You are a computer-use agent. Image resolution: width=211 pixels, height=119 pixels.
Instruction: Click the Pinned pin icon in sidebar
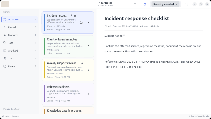pyautogui.click(x=5, y=27)
